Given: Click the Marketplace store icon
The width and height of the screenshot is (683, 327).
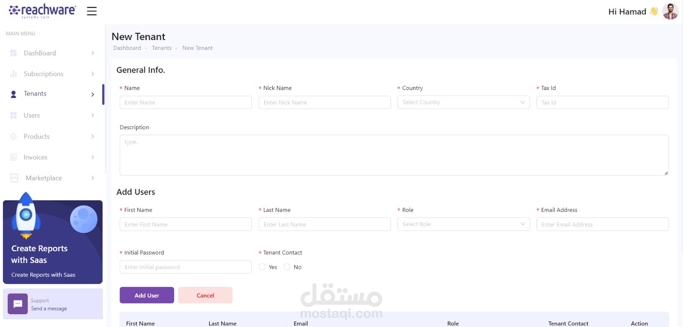Looking at the screenshot, I should tap(15, 178).
